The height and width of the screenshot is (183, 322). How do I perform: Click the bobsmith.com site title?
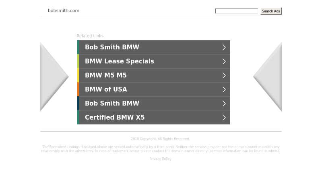(x=64, y=11)
